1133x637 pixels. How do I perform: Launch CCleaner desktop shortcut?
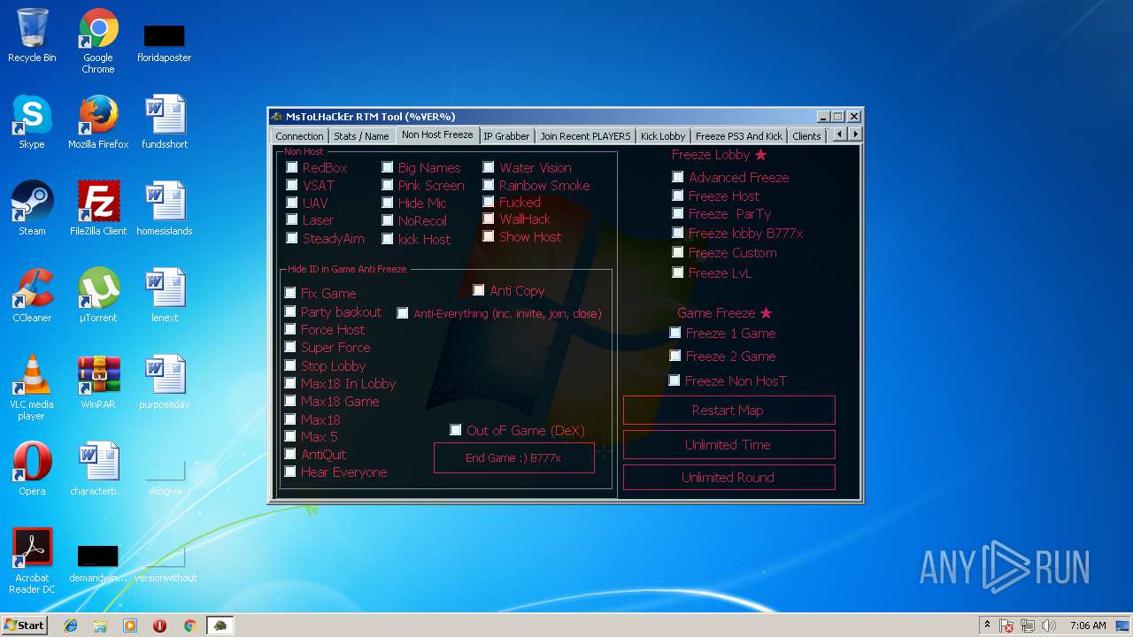tap(32, 295)
